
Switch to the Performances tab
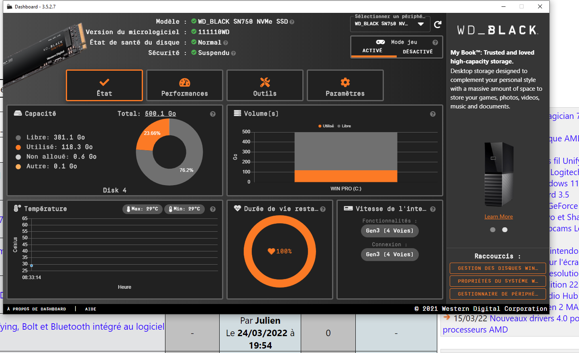pos(185,86)
